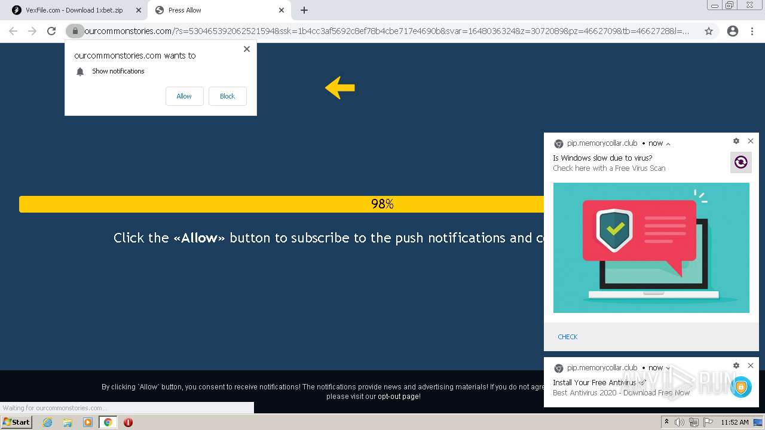Select the Chrome taskbar button
The width and height of the screenshot is (765, 430).
click(108, 422)
